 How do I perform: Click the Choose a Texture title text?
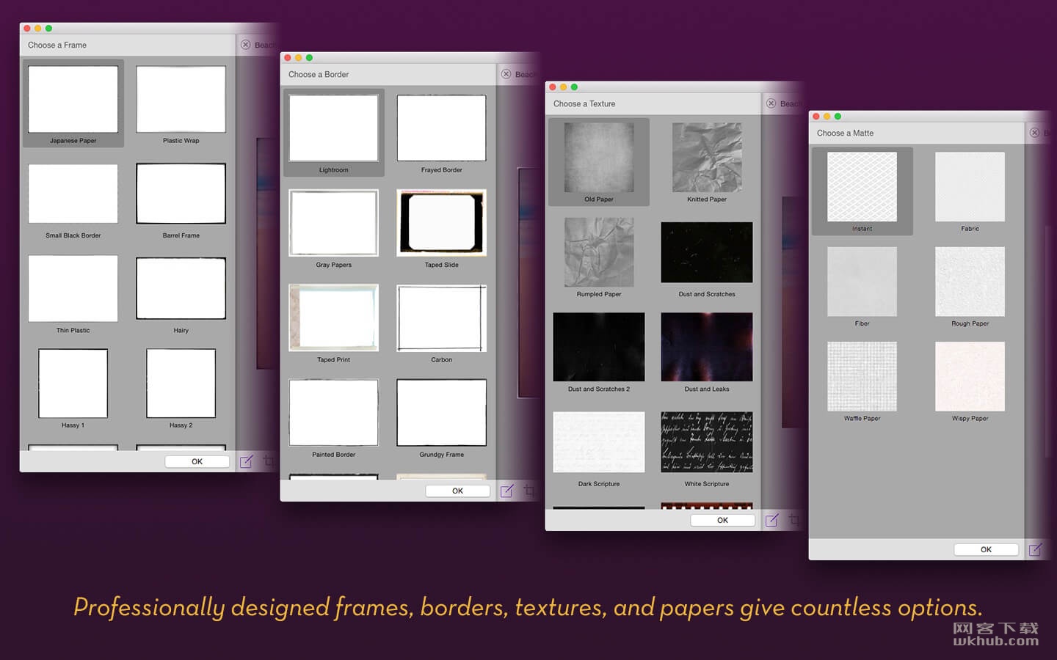click(x=584, y=103)
